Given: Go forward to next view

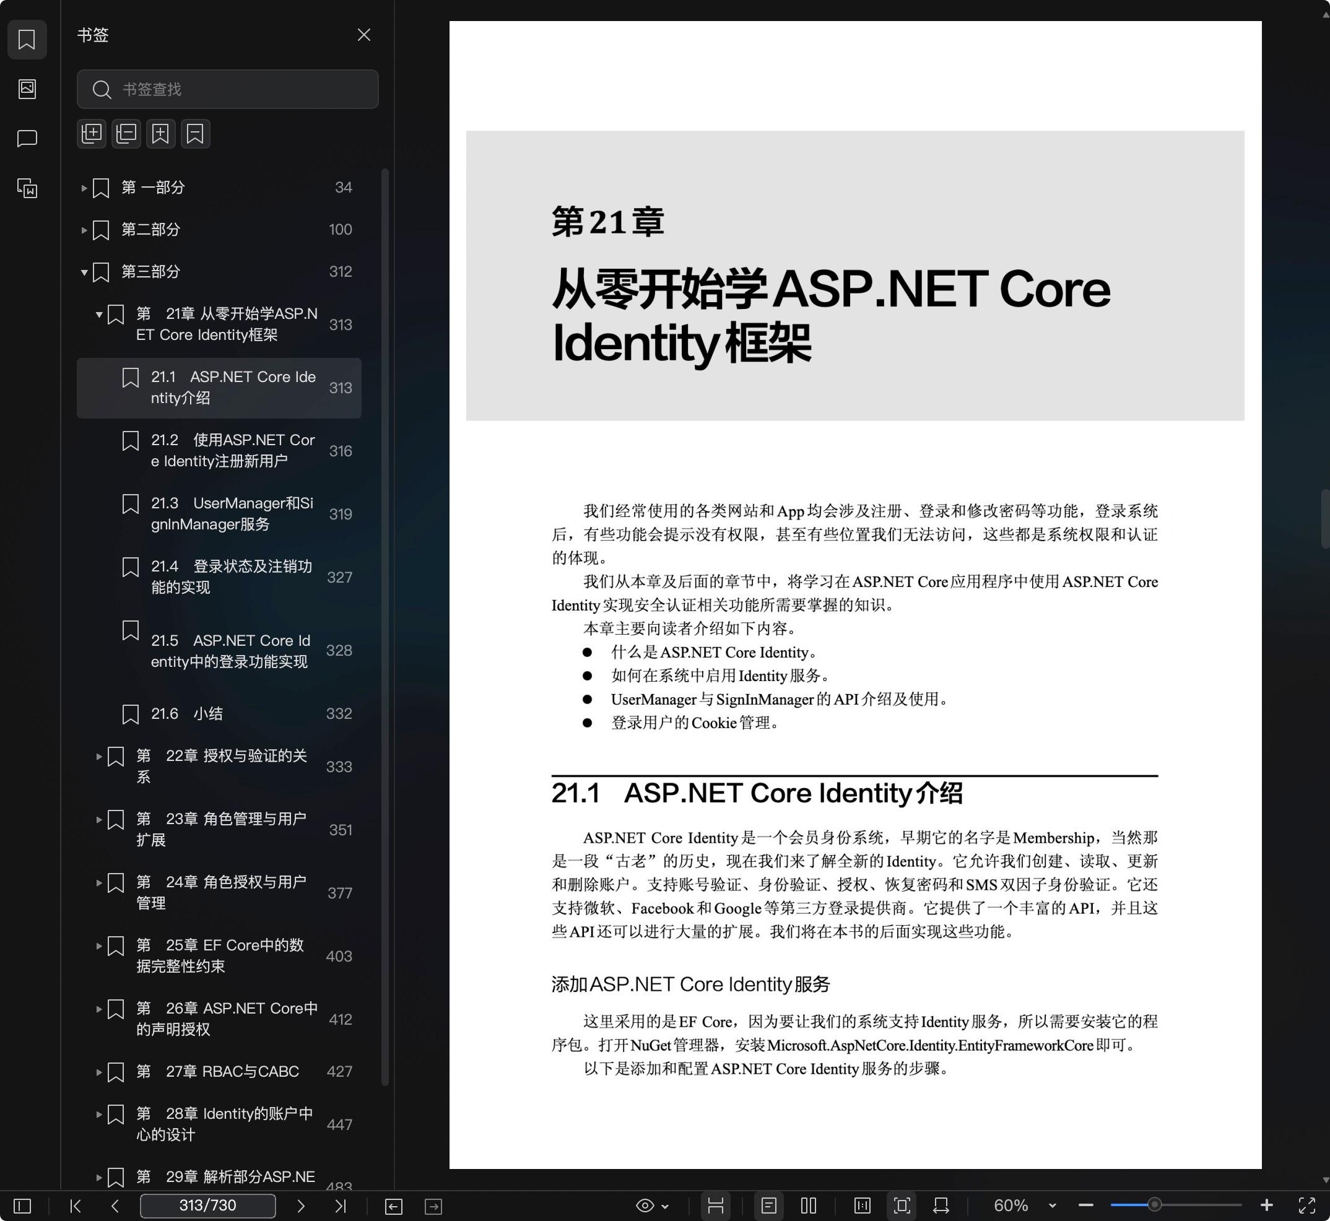Looking at the screenshot, I should coord(433,1207).
